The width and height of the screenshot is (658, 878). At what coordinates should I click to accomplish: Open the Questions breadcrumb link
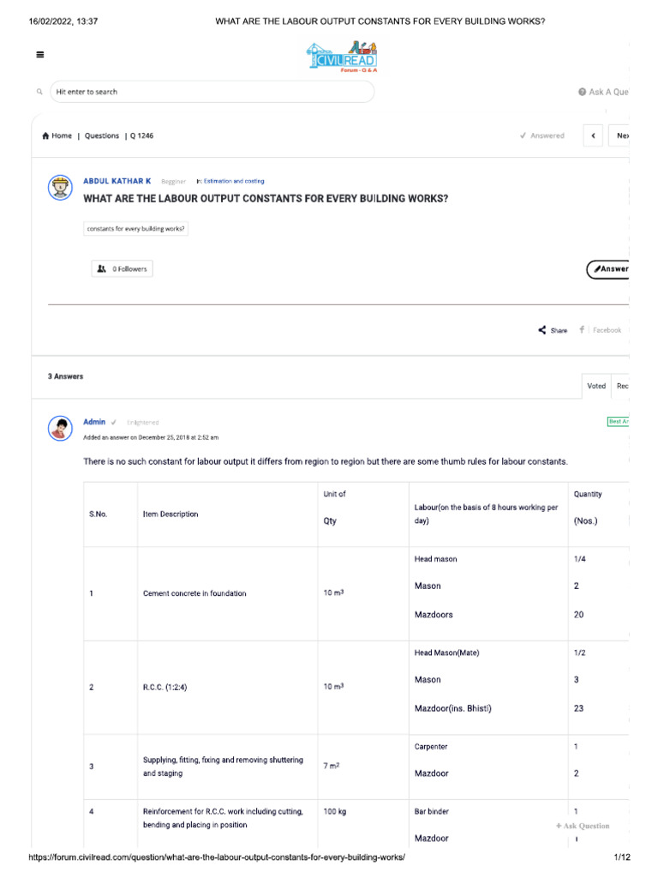(102, 135)
